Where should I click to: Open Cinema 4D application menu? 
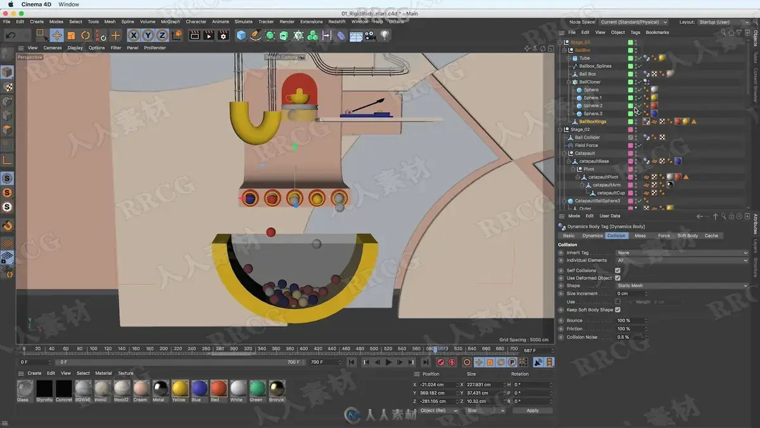pos(36,4)
